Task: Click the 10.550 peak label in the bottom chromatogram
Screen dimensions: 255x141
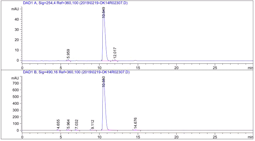Action: 104,81
